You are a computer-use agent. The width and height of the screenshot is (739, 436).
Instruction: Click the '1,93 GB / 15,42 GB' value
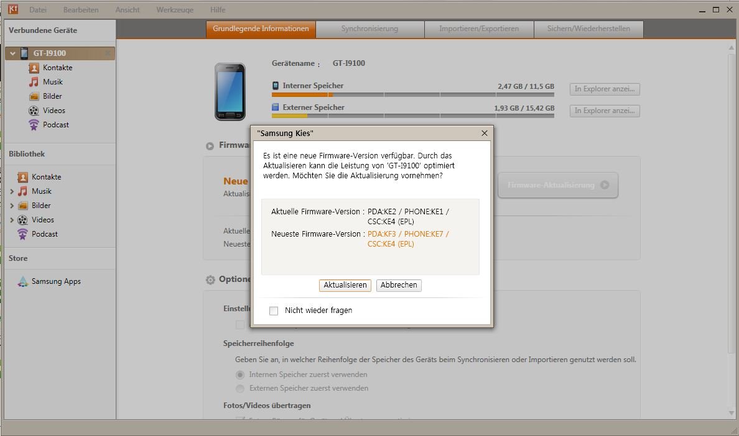[x=524, y=108]
